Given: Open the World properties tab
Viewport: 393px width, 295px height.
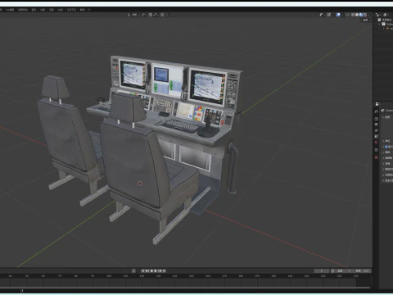Looking at the screenshot, I should coord(376,142).
